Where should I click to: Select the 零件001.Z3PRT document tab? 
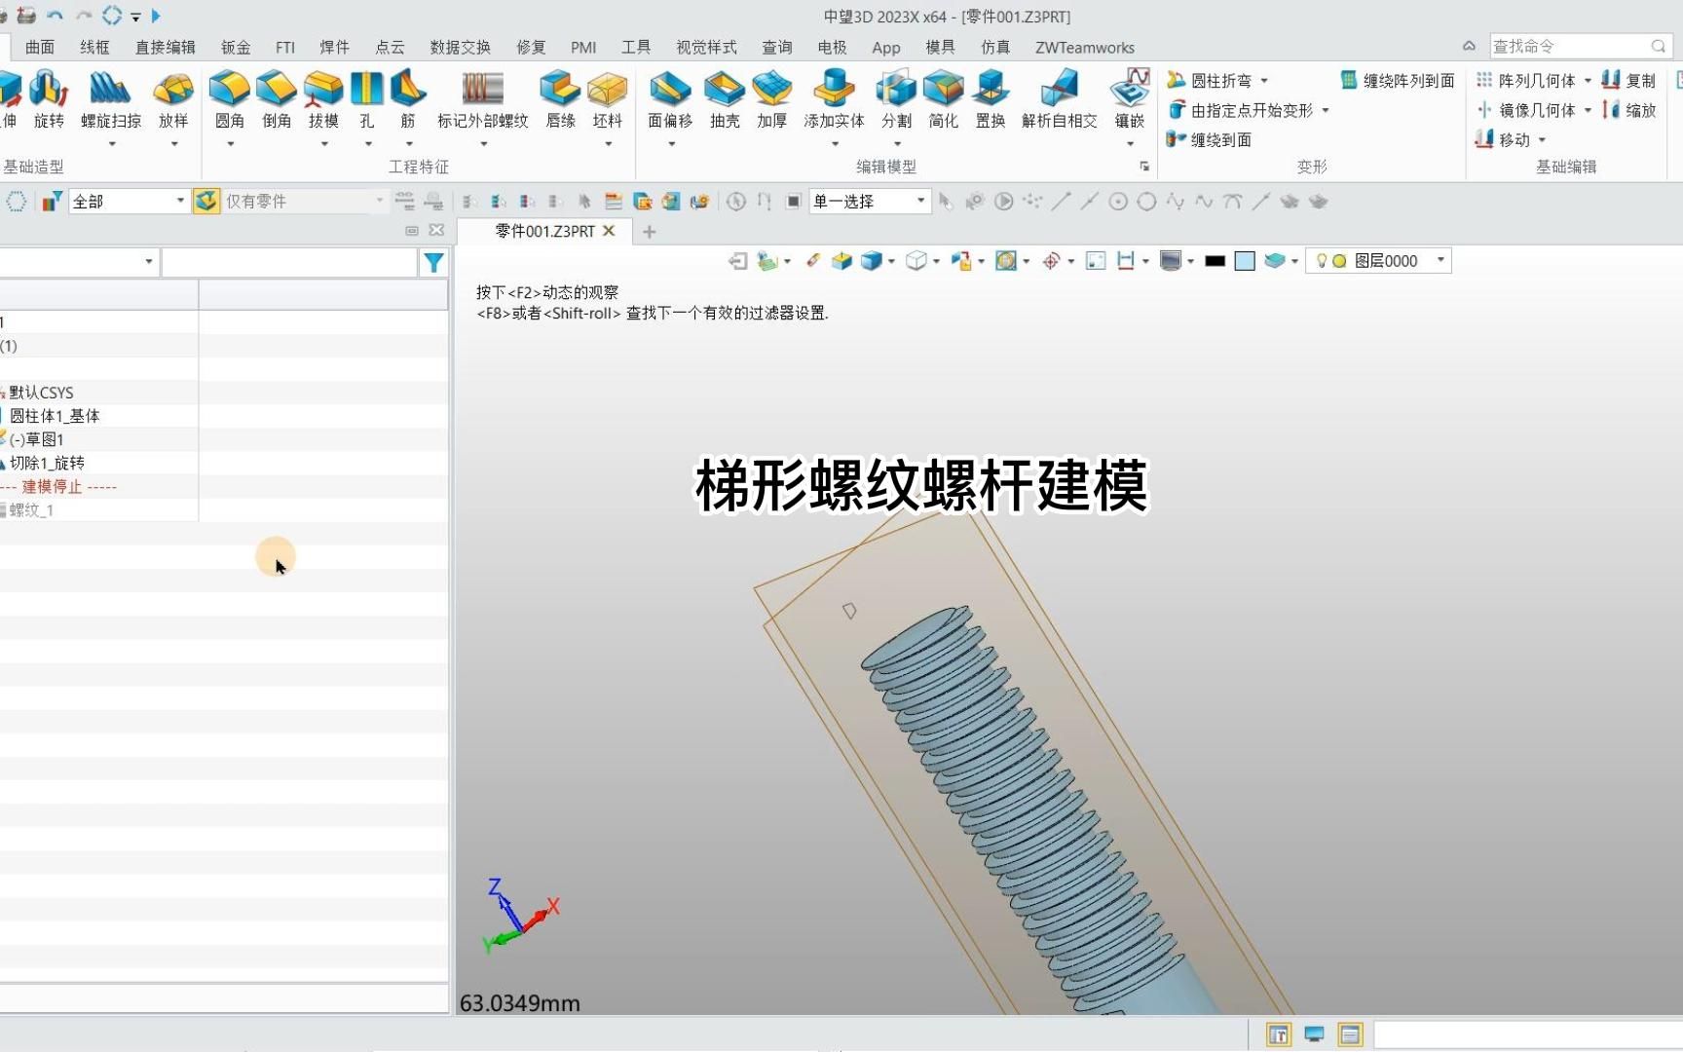(x=545, y=231)
